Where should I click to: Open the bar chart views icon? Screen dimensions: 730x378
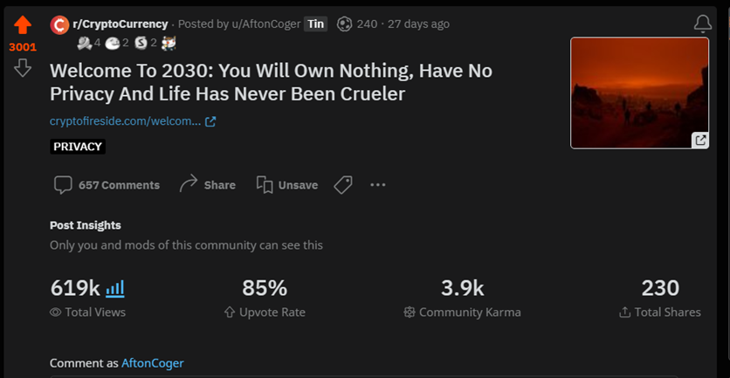(x=115, y=289)
